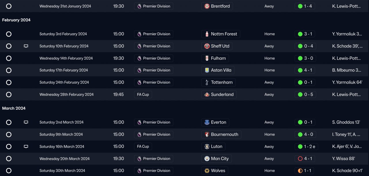
Task: Click the 4 - 1 Man City result
Action: (x=308, y=159)
